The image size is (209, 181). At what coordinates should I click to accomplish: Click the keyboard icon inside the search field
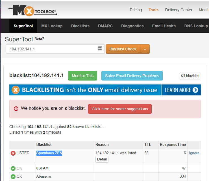[x=100, y=48]
